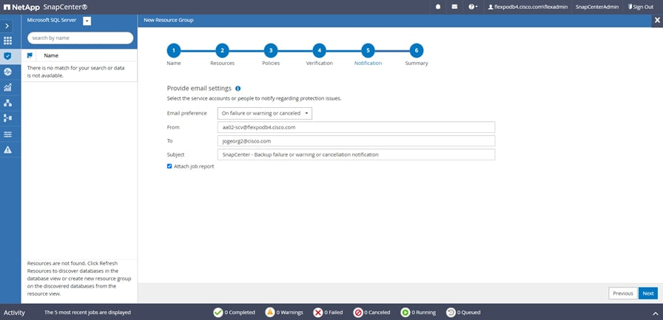Open the Dashboard grid icon in sidebar

[7, 41]
